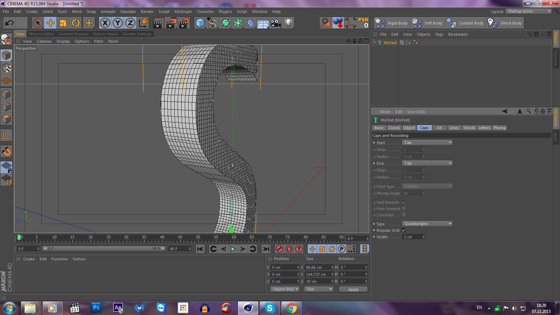Image resolution: width=560 pixels, height=315 pixels.
Task: Click the Record Active Objects button
Action: tap(279, 249)
